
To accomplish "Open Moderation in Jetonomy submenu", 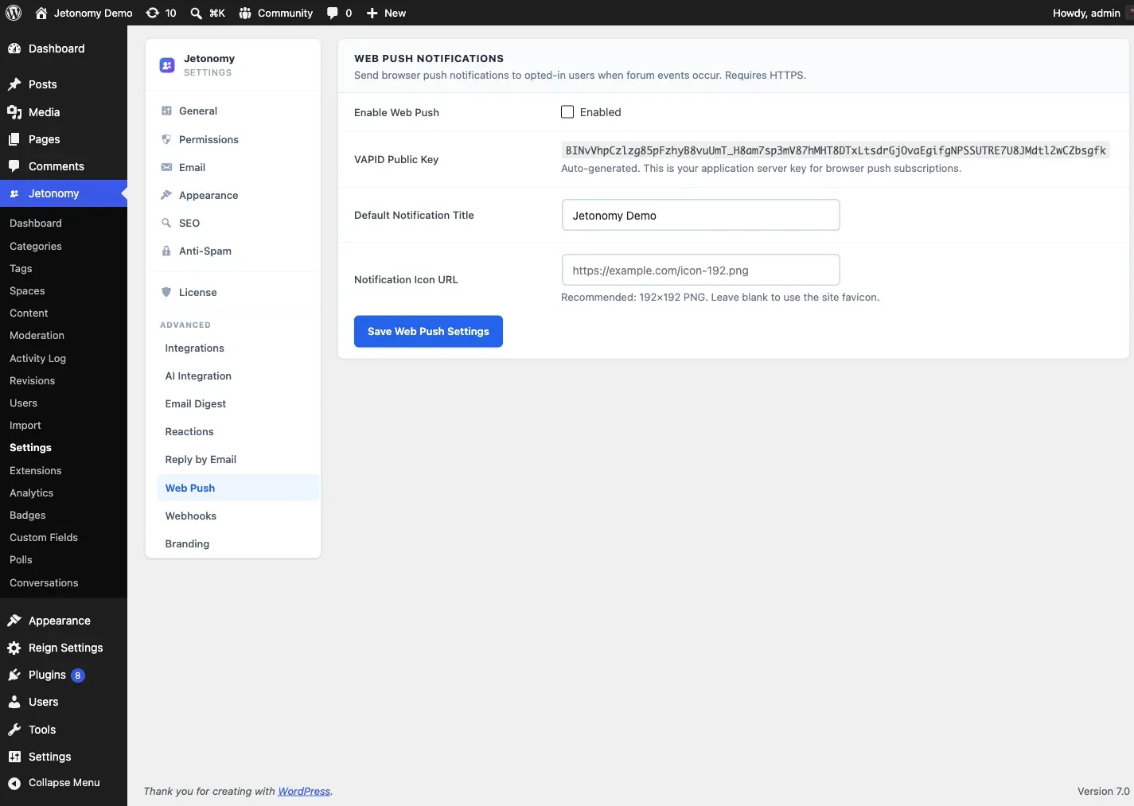I will pos(37,335).
